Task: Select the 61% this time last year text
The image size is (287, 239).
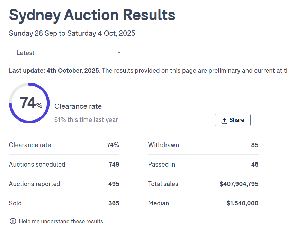Action: [86, 120]
